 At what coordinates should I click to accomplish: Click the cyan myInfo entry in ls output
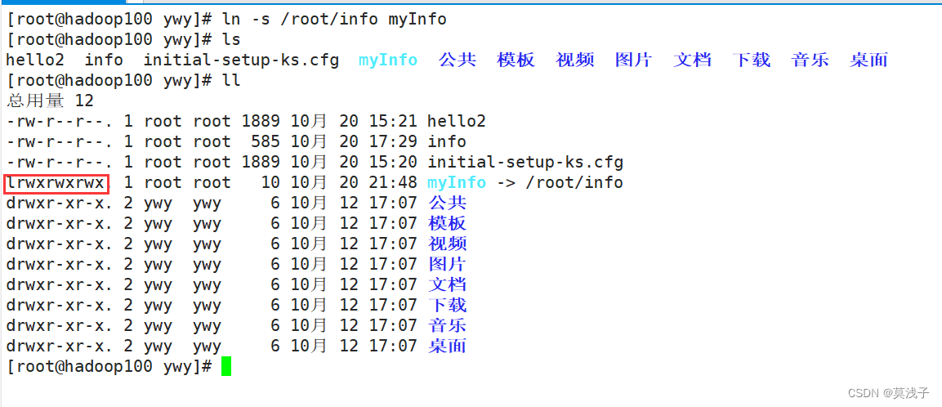point(387,60)
